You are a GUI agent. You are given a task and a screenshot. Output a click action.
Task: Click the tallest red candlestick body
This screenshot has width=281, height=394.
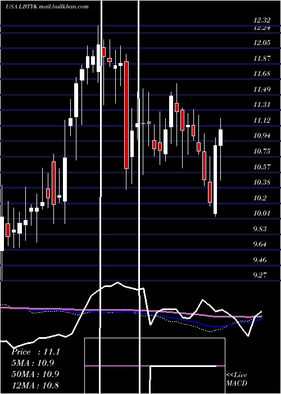pos(126,115)
